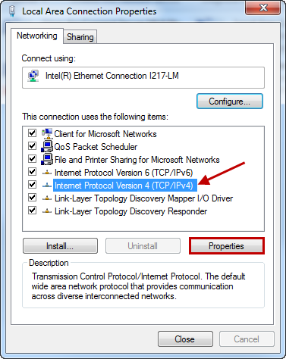
Task: Click the title bar network plug icon
Action: coord(12,11)
